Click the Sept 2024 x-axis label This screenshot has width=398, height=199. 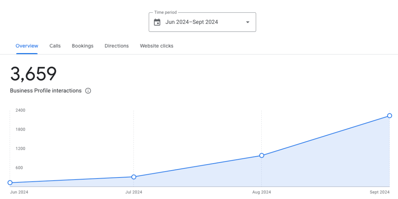(x=380, y=192)
